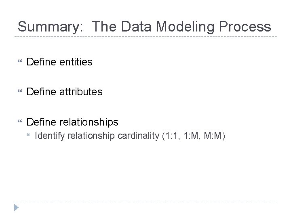Click the 'Define relationships' bullet text
Image resolution: width=291 pixels, height=218 pixels.
pos(72,122)
